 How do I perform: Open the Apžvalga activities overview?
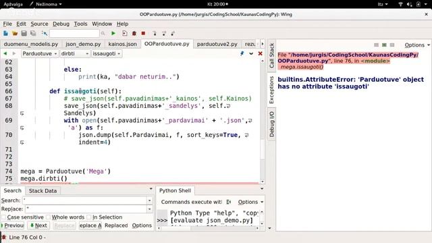coord(13,4)
